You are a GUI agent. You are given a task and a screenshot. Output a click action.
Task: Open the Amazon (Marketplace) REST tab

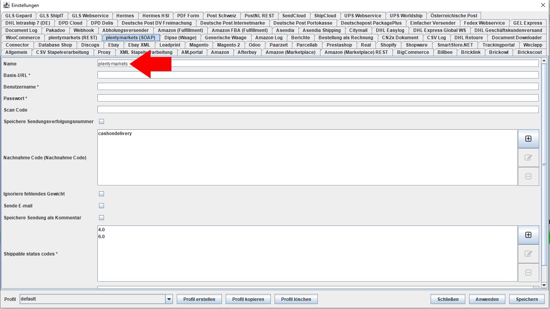click(x=356, y=52)
